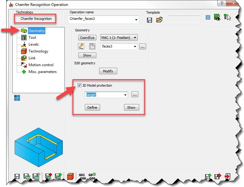
Task: Click the tool with cursor pick icon
Action: point(227,17)
